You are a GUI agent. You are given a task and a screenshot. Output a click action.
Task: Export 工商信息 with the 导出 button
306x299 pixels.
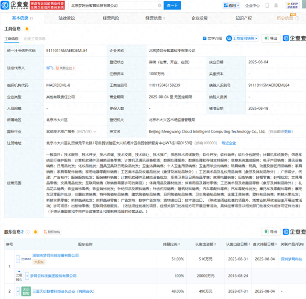pyautogui.click(x=271, y=38)
